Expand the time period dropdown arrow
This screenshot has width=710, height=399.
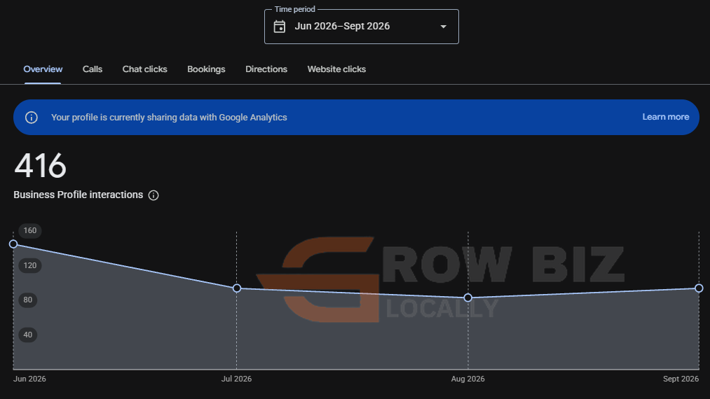tap(443, 27)
